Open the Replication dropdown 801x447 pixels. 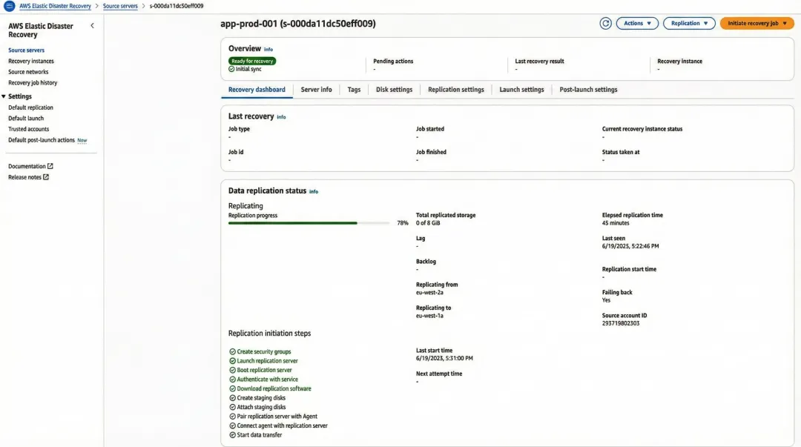coord(688,23)
